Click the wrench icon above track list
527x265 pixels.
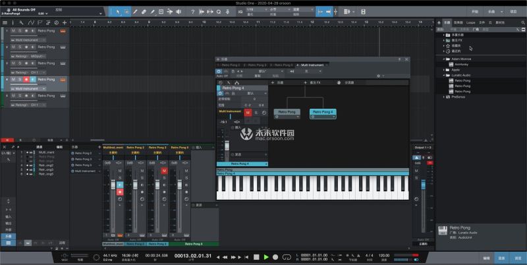(21, 22)
